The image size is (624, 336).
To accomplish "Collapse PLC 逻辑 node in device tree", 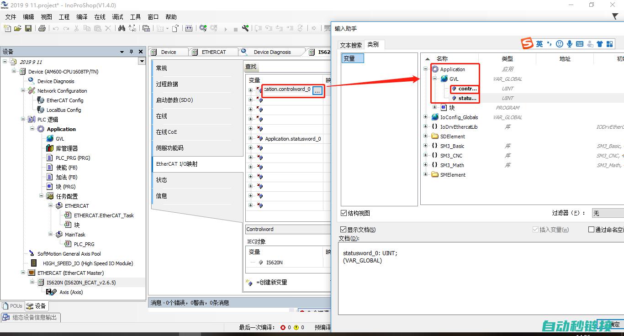I will click(x=23, y=120).
